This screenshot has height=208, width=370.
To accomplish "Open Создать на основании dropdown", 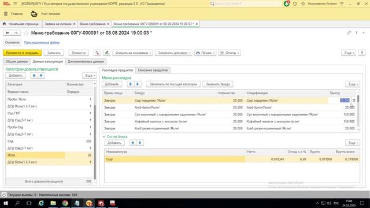I will coord(132,53).
